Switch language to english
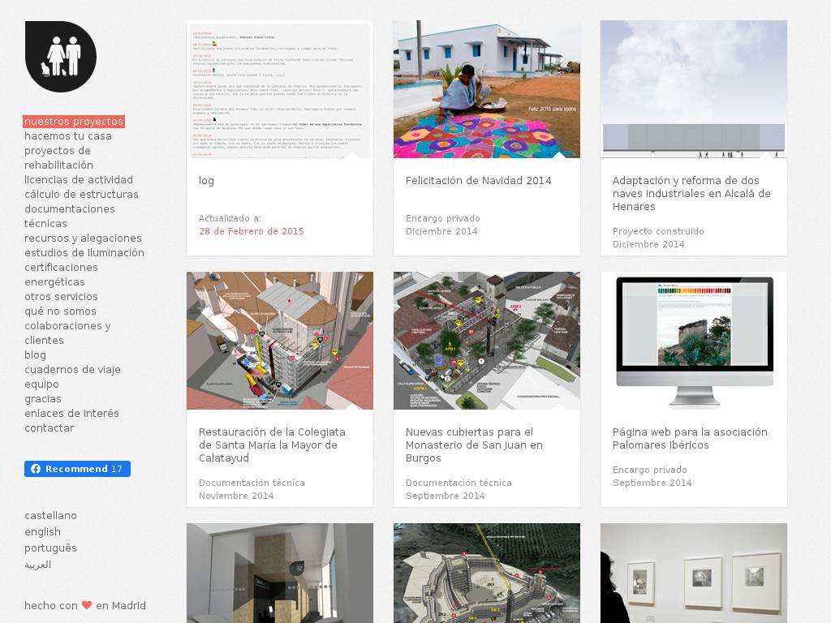831x623 pixels. coord(42,532)
